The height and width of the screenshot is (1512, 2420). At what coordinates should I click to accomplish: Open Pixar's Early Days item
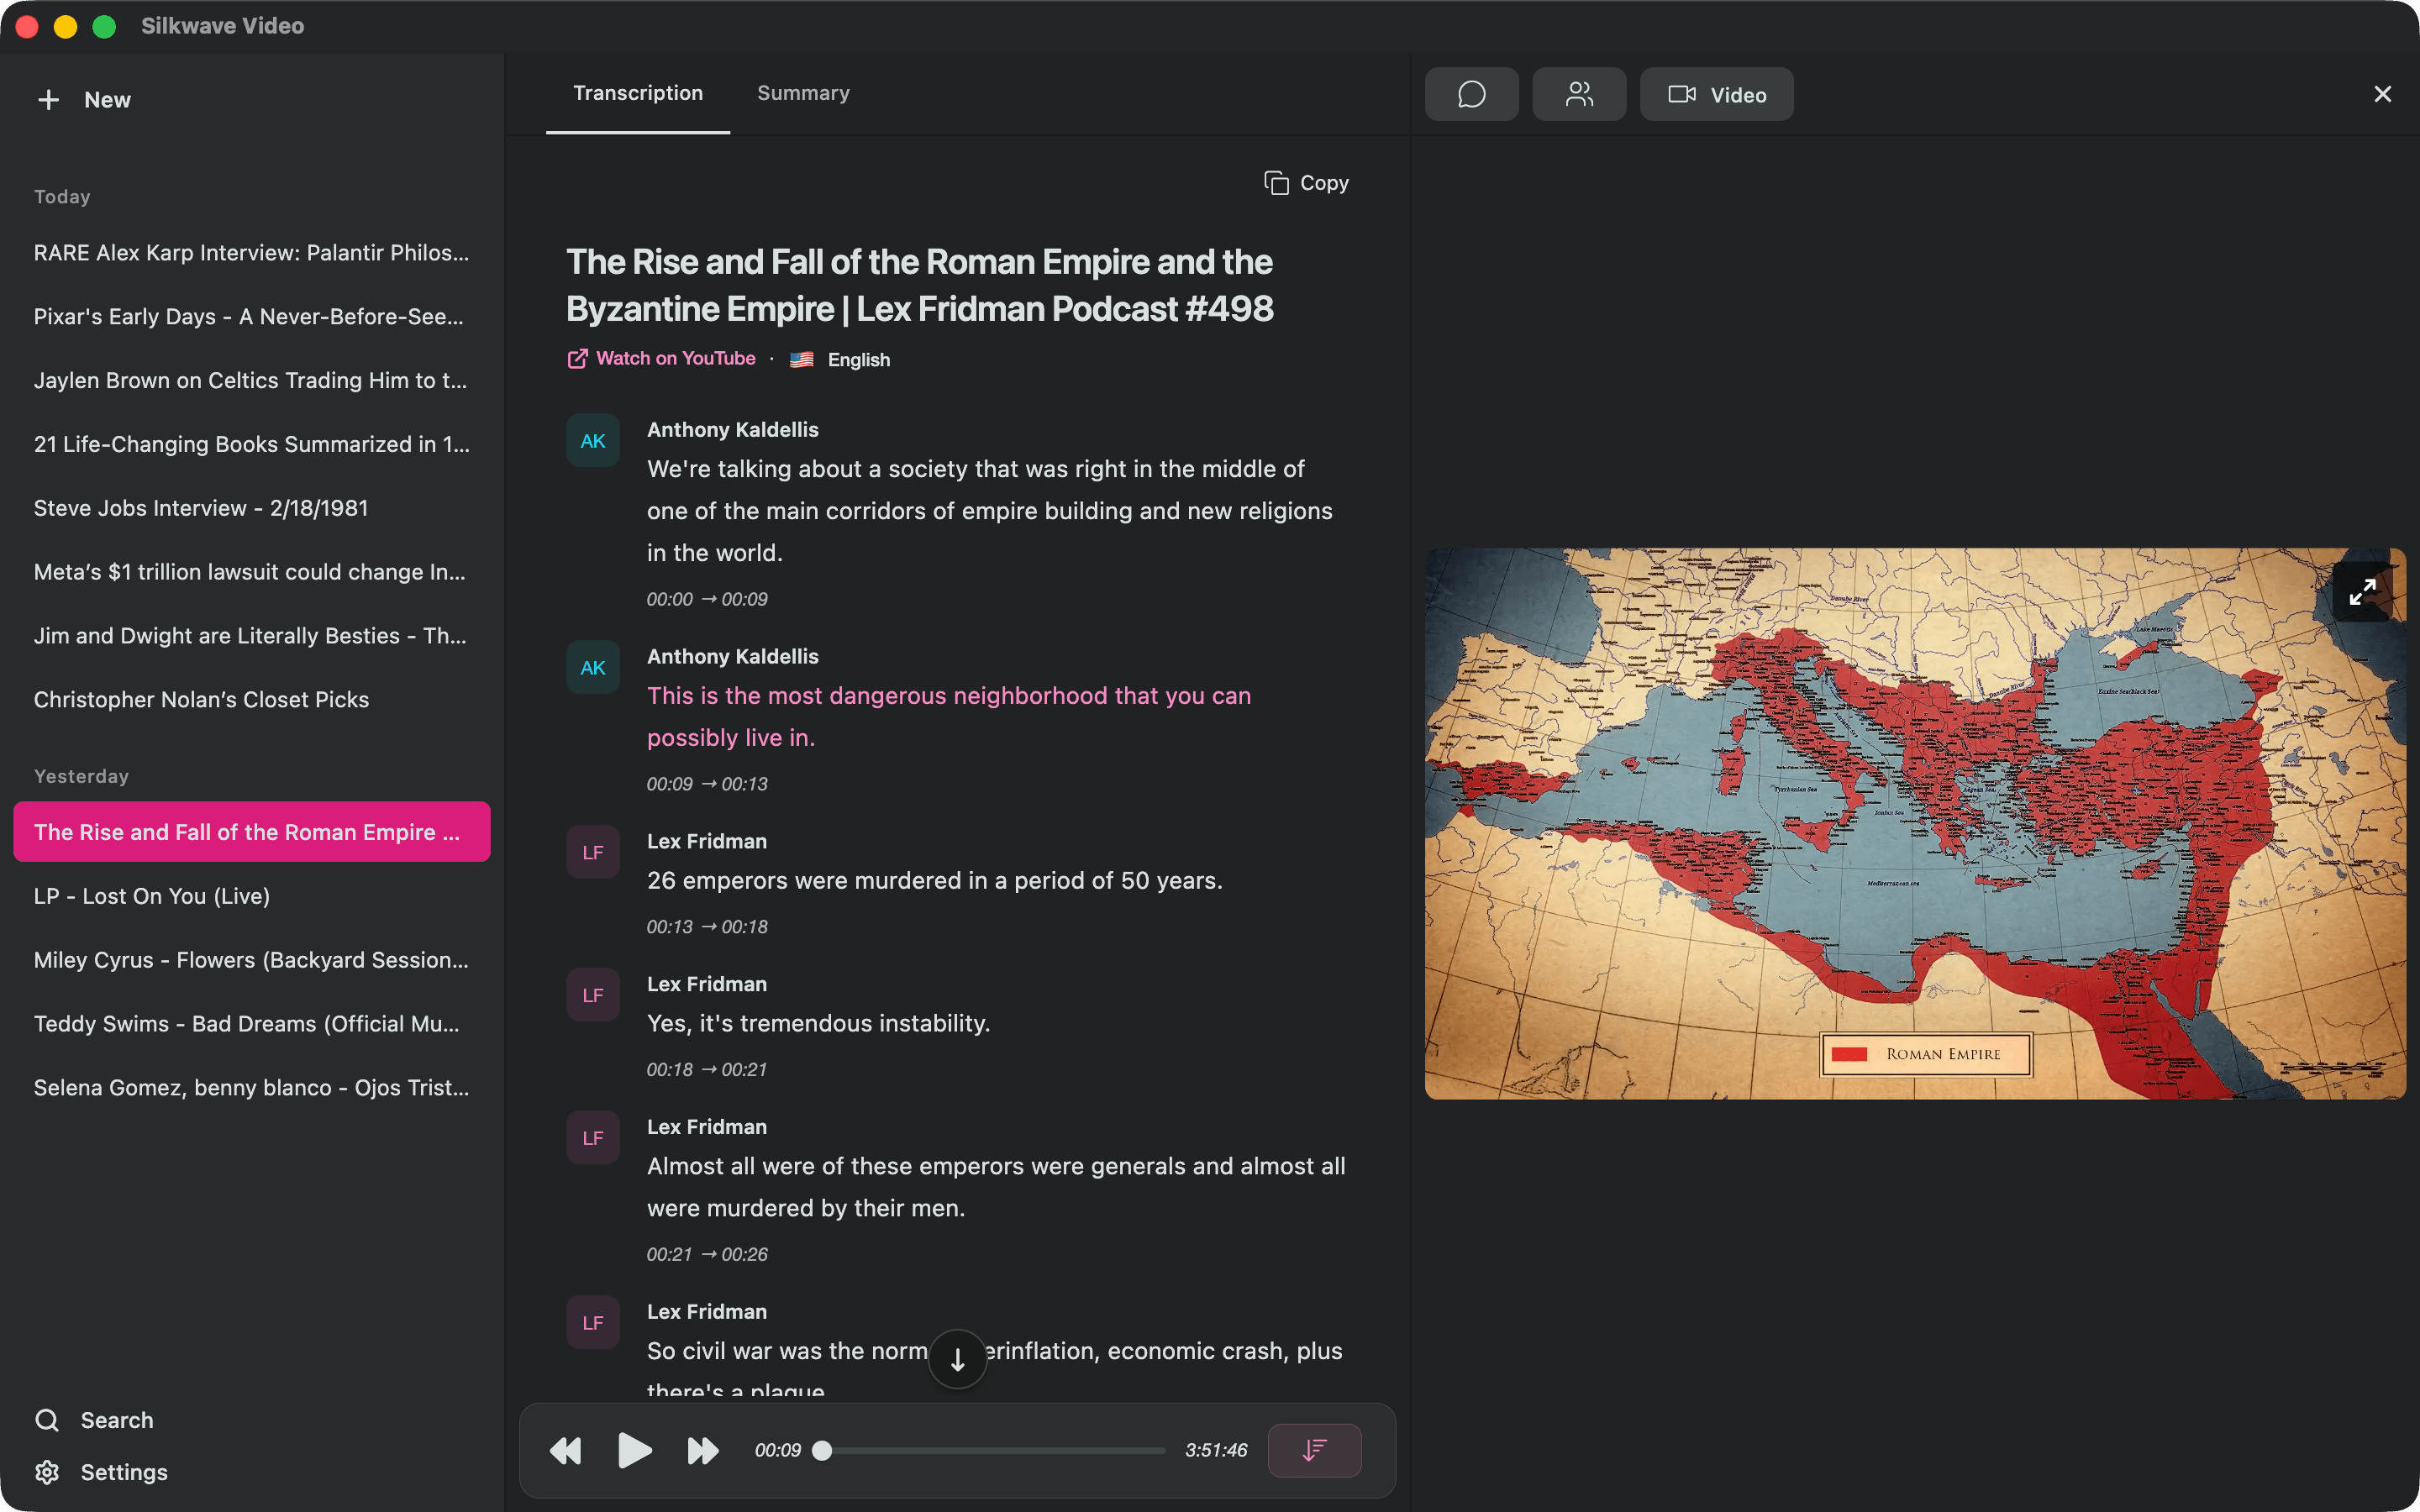[251, 316]
